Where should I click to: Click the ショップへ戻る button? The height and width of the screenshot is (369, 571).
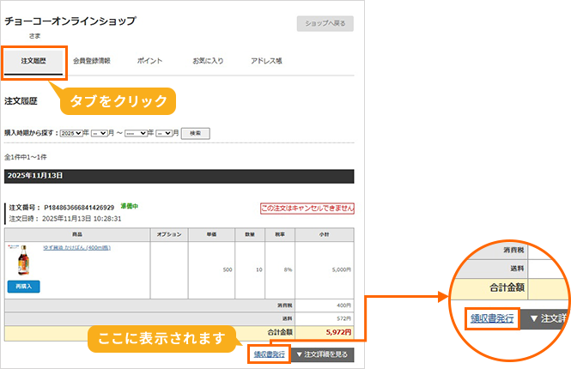tap(325, 24)
